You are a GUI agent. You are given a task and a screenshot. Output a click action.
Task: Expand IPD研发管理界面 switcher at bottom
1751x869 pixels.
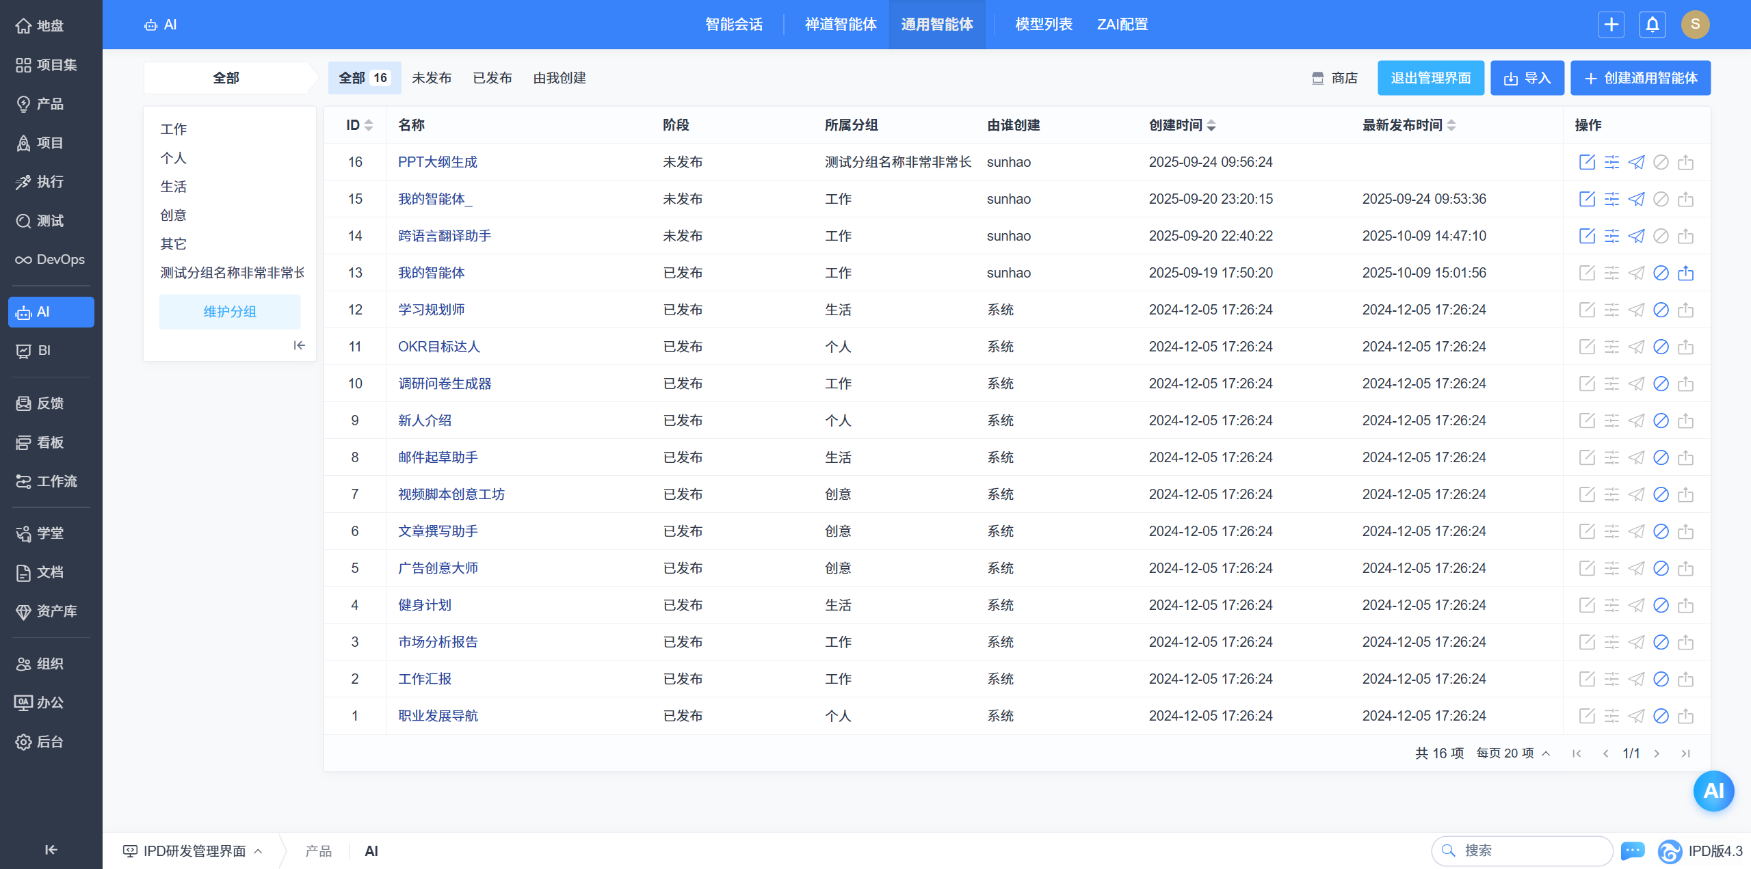click(x=194, y=851)
